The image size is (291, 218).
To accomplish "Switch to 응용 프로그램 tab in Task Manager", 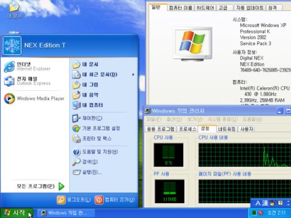I will coord(161,129).
